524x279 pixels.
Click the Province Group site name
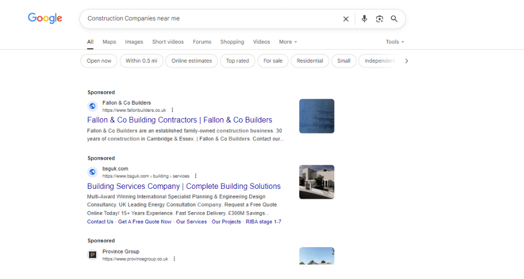point(120,251)
